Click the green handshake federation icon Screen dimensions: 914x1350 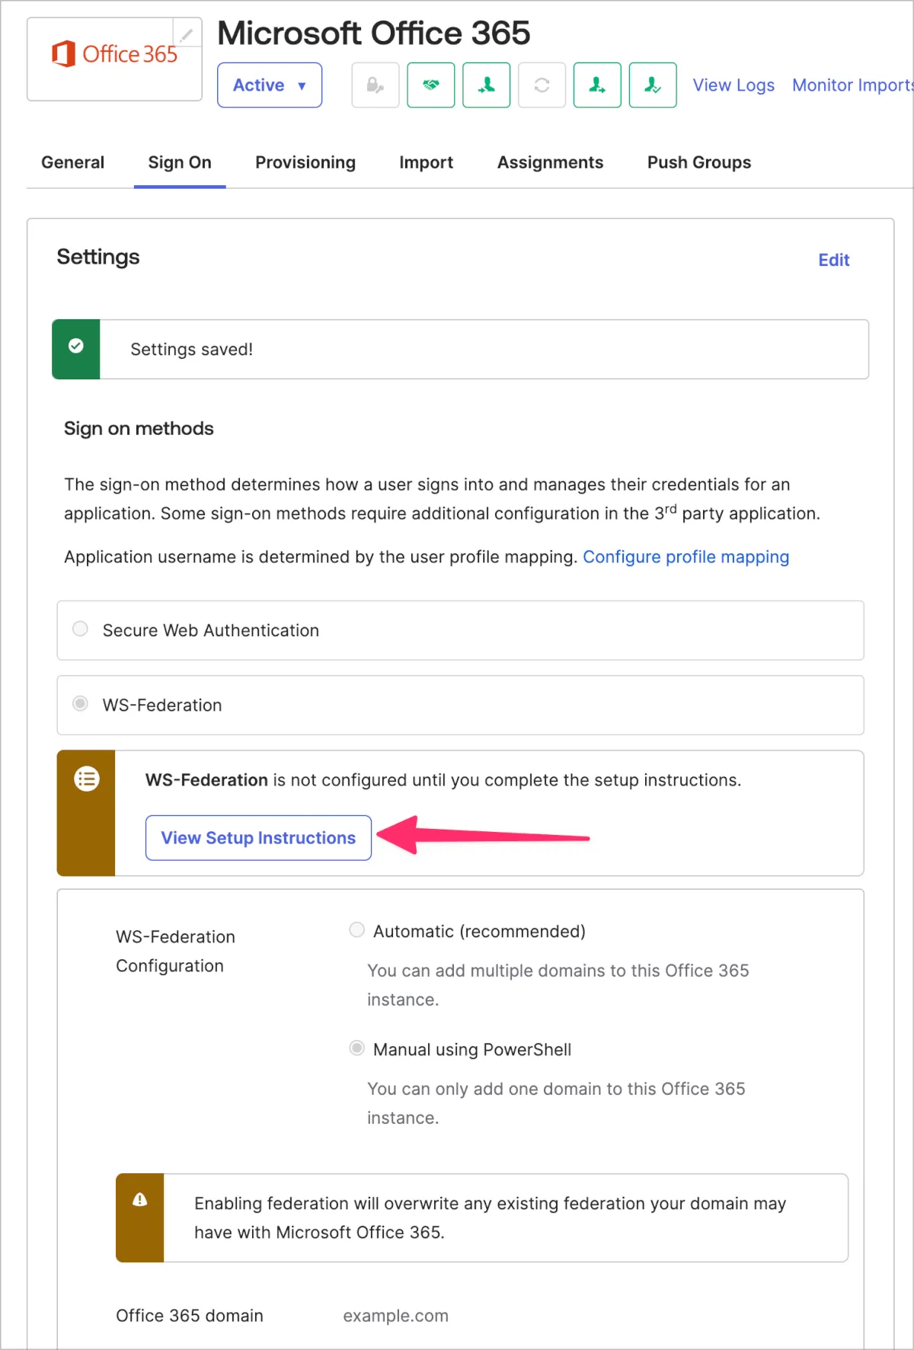point(431,85)
